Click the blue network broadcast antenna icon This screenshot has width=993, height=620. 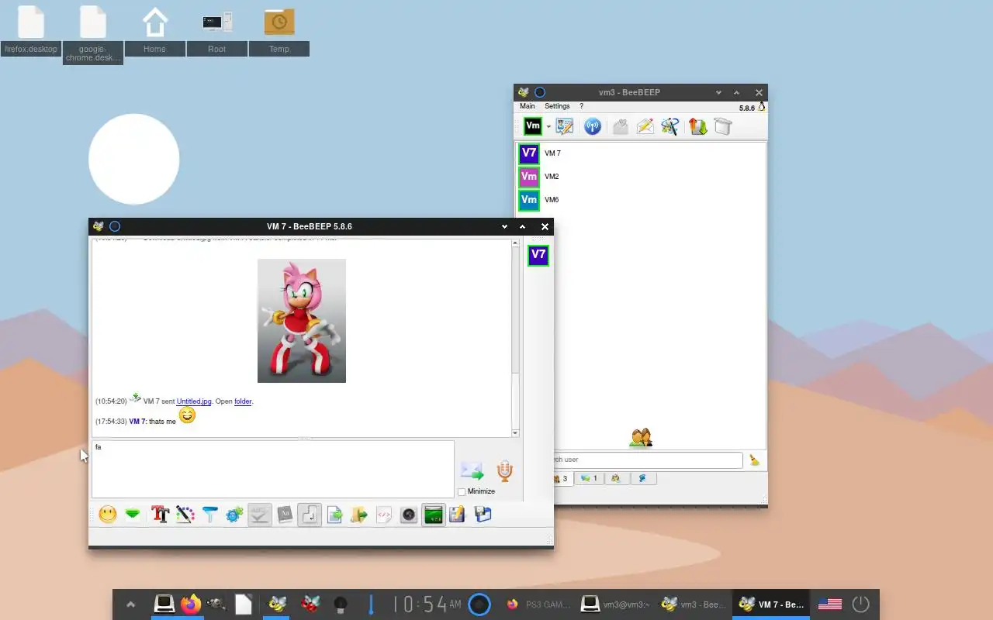(x=593, y=126)
